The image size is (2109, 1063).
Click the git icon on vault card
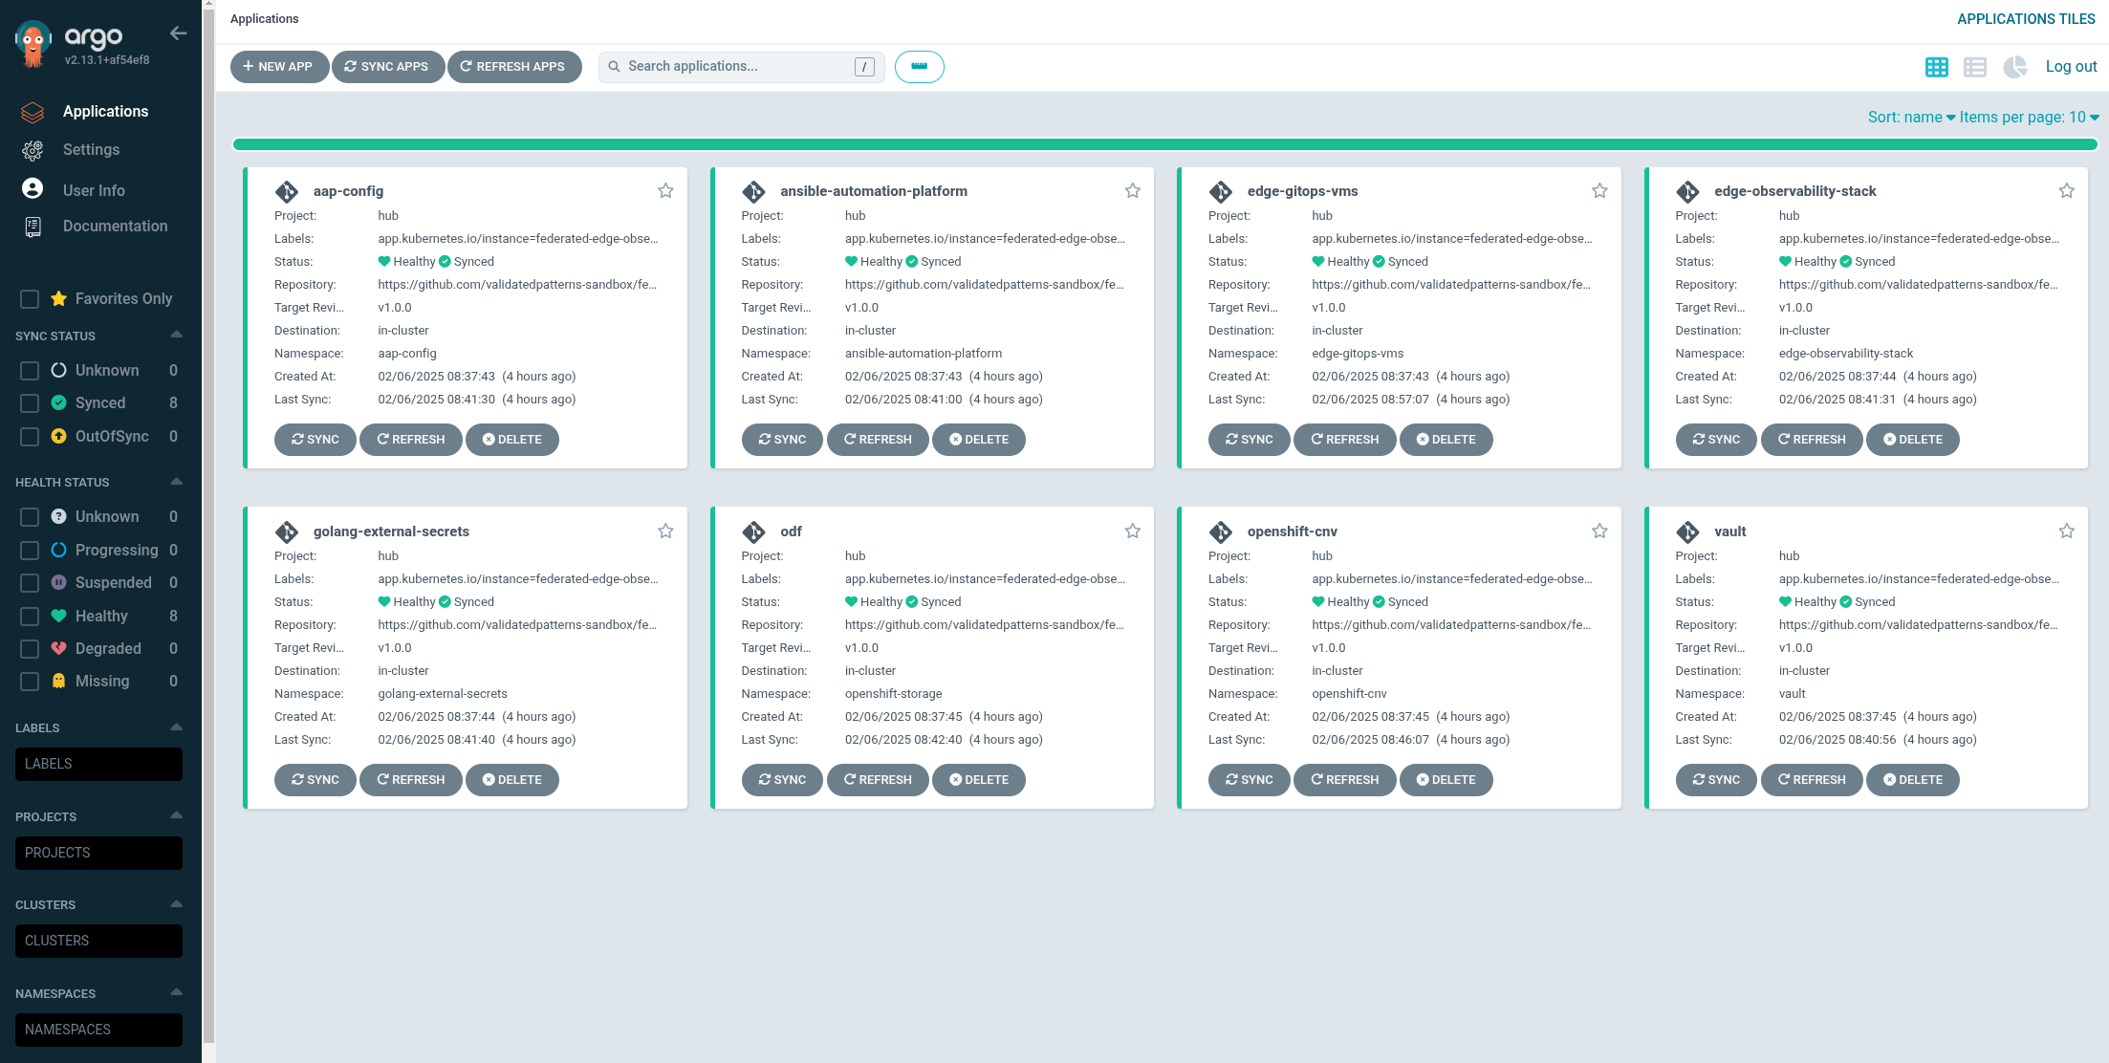coord(1687,532)
